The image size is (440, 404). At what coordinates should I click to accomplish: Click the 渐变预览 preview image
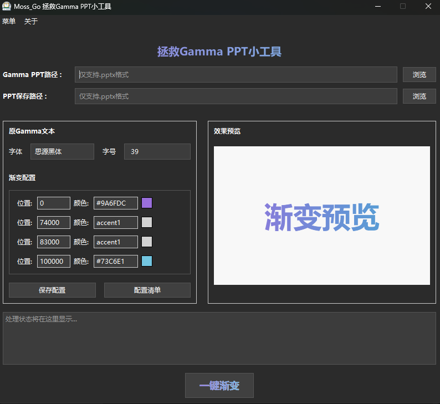pos(321,216)
